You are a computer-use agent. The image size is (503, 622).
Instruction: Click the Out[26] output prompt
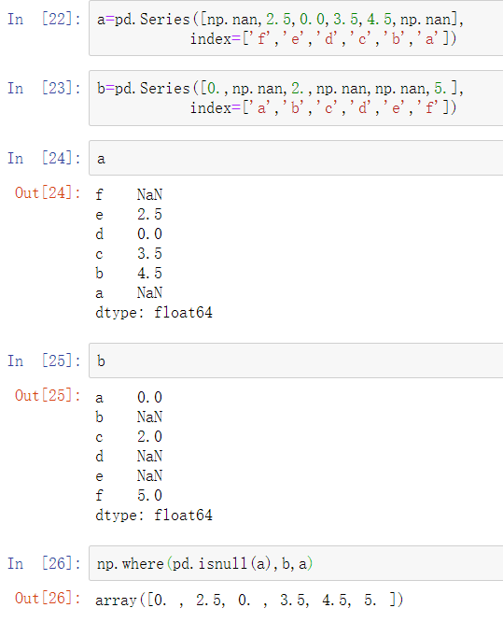coord(48,599)
